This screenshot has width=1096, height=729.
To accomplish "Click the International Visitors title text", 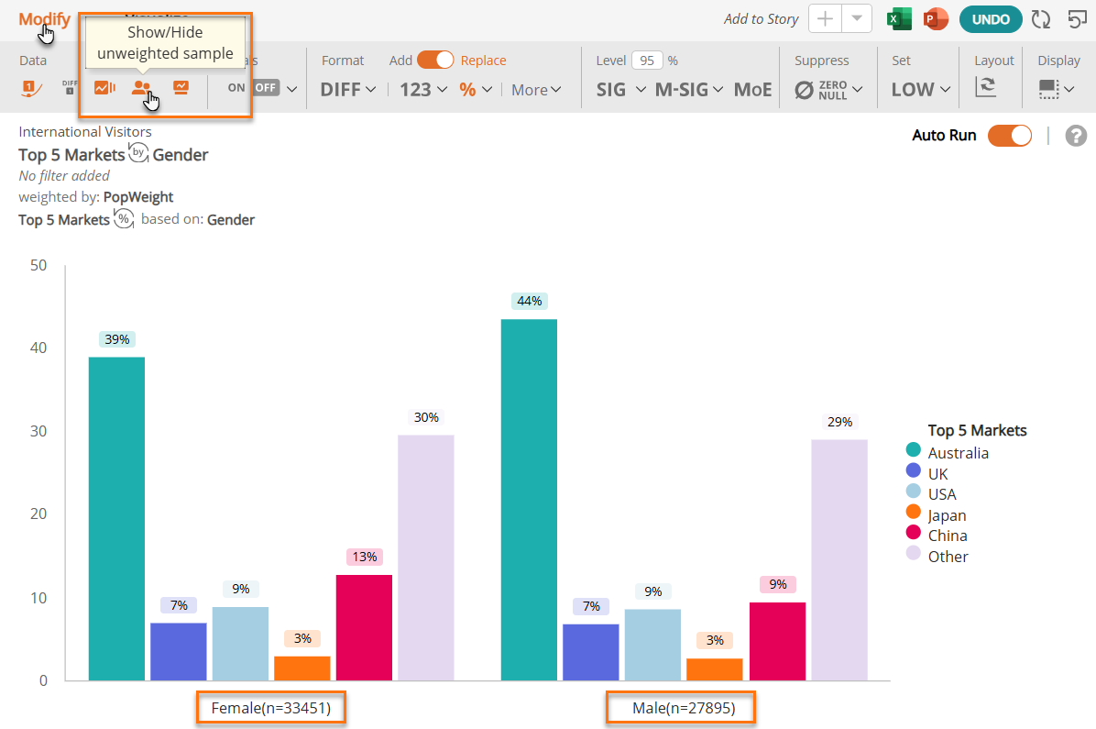I will (85, 131).
